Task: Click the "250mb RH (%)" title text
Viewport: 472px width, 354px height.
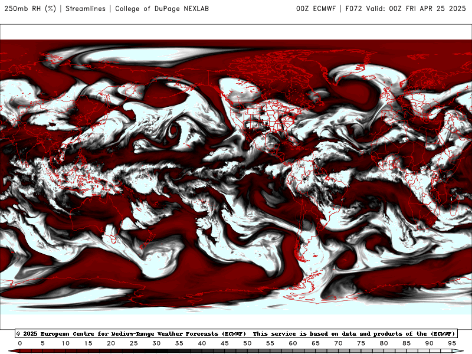Action: point(30,8)
